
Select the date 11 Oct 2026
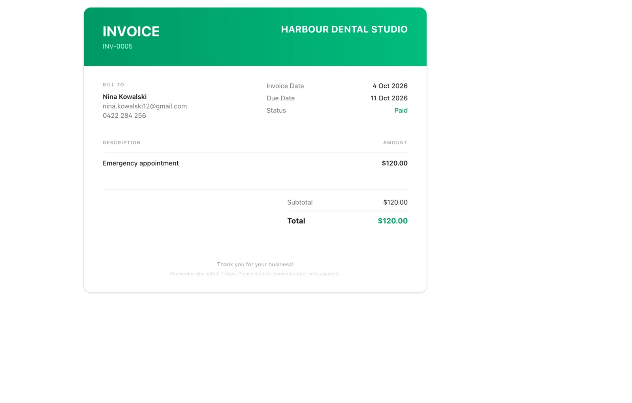(x=389, y=98)
